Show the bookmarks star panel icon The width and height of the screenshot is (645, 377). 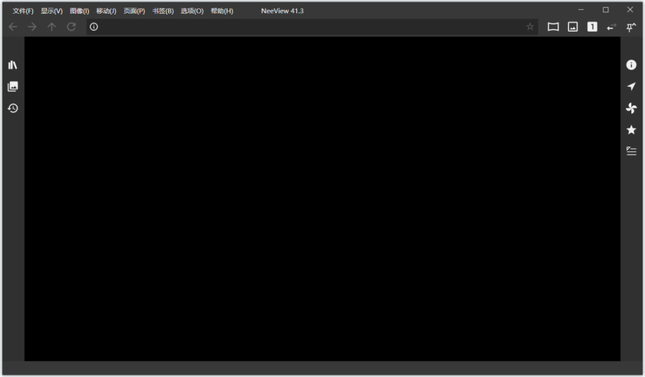click(631, 130)
